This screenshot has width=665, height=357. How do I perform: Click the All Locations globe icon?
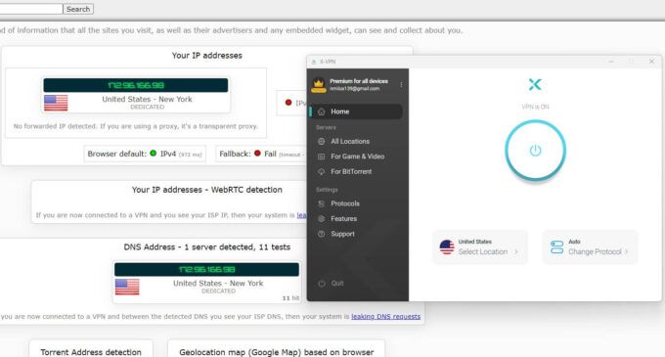click(322, 141)
